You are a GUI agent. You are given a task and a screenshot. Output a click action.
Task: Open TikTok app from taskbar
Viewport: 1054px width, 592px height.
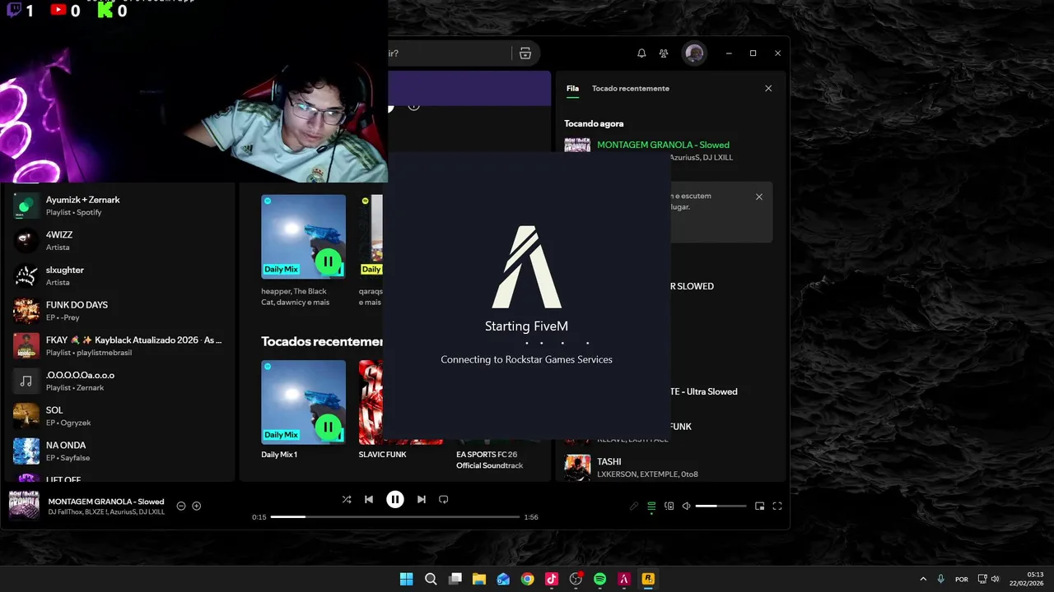click(x=552, y=579)
